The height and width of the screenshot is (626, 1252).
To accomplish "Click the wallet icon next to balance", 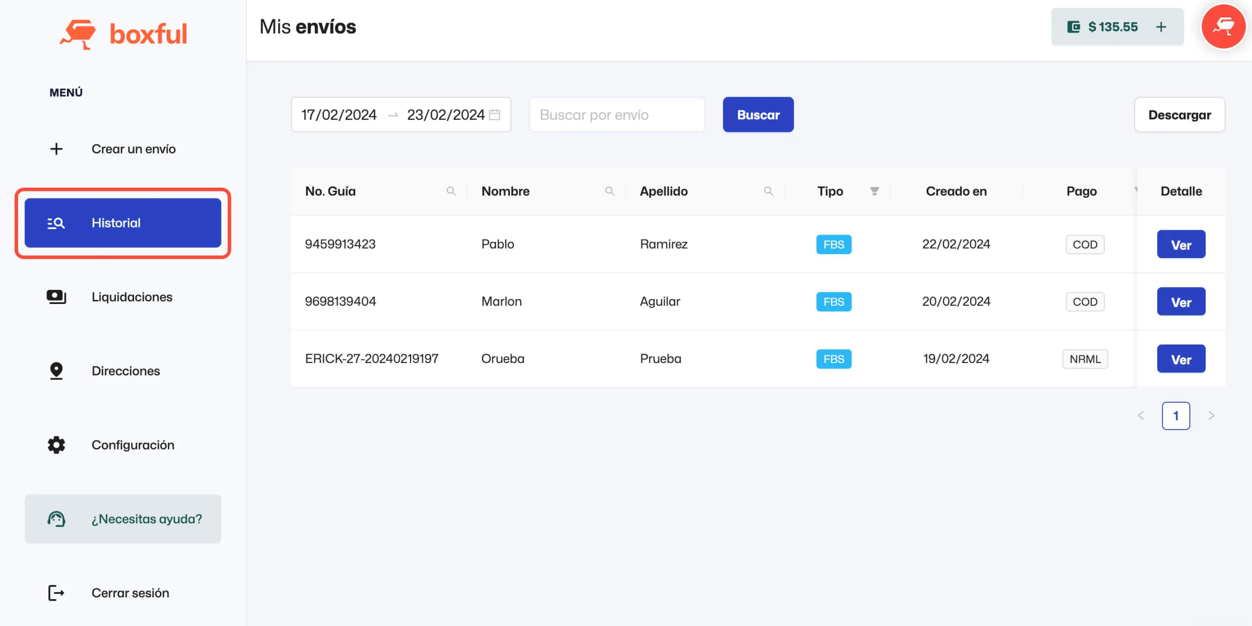I will pyautogui.click(x=1073, y=27).
